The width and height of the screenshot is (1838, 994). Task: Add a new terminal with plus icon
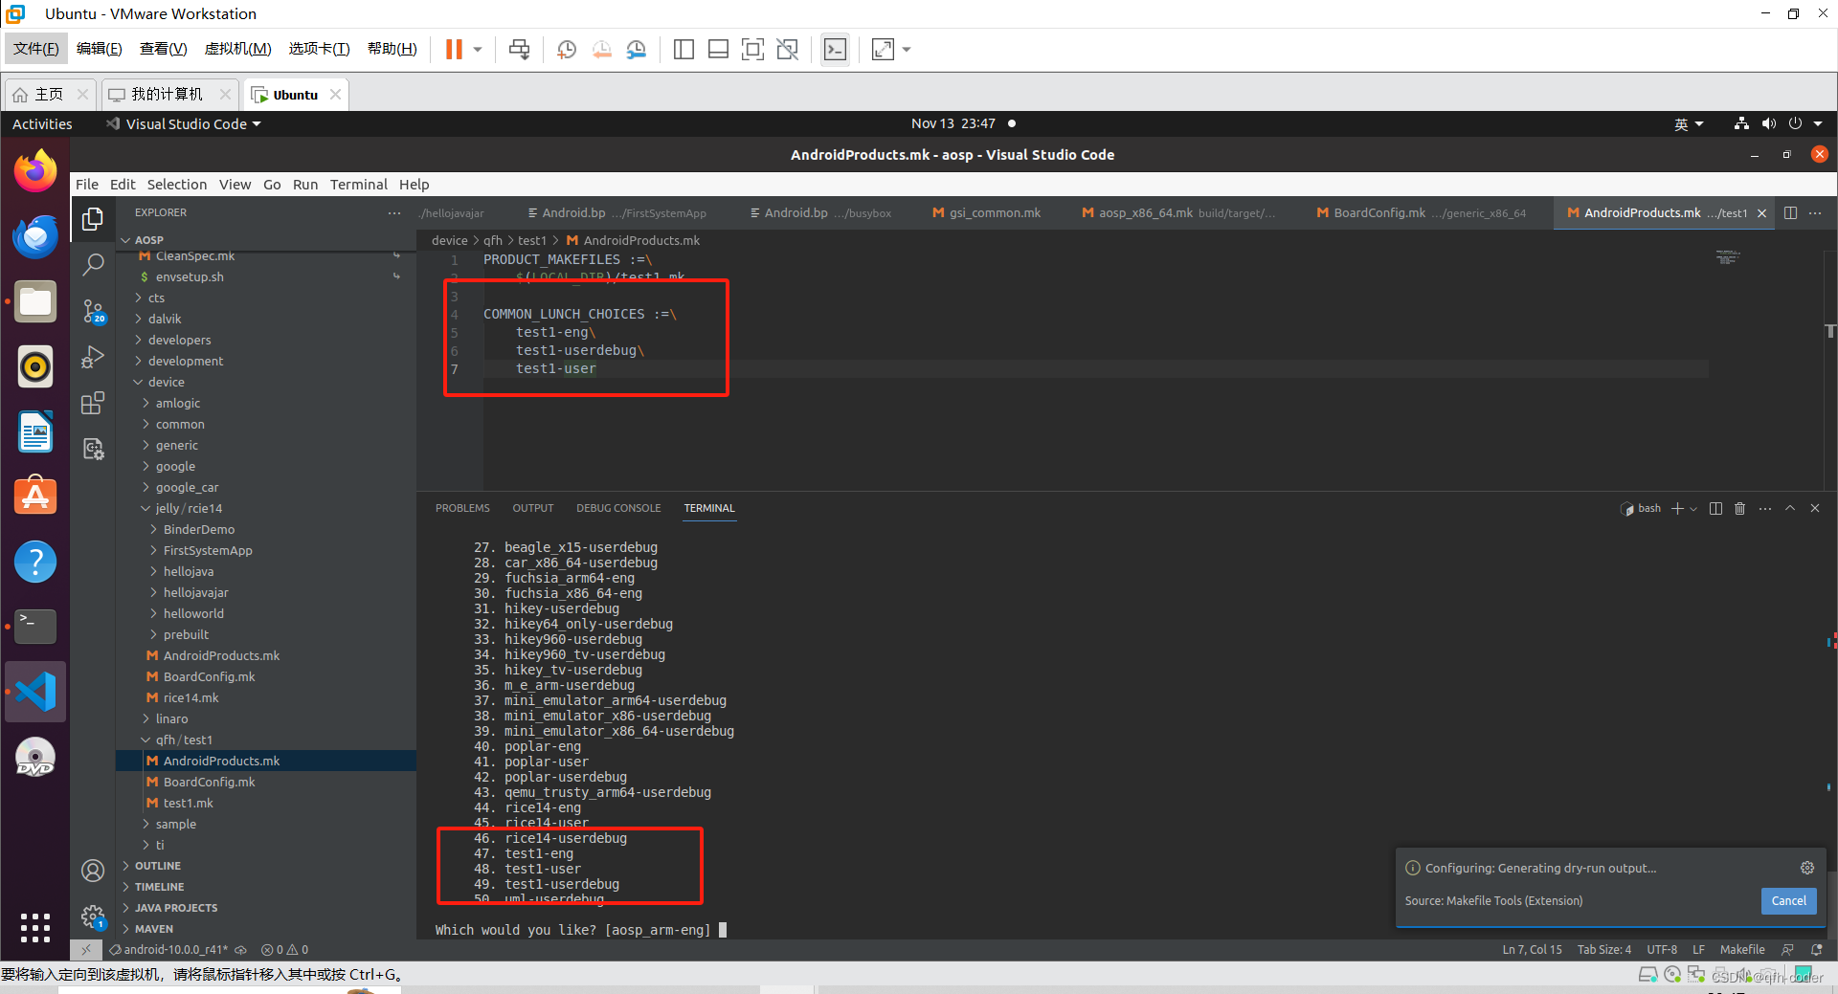1677,509
